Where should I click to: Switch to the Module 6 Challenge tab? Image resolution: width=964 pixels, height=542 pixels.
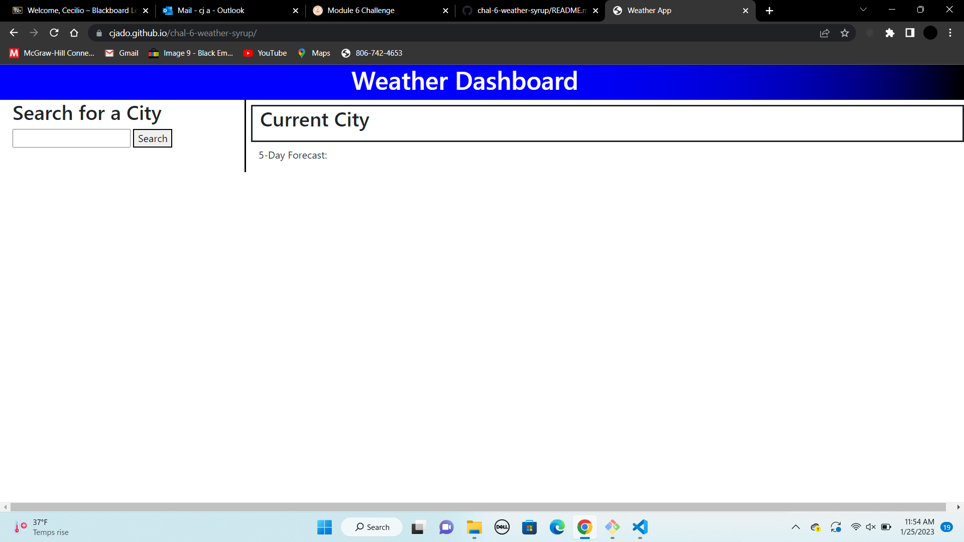coord(380,11)
